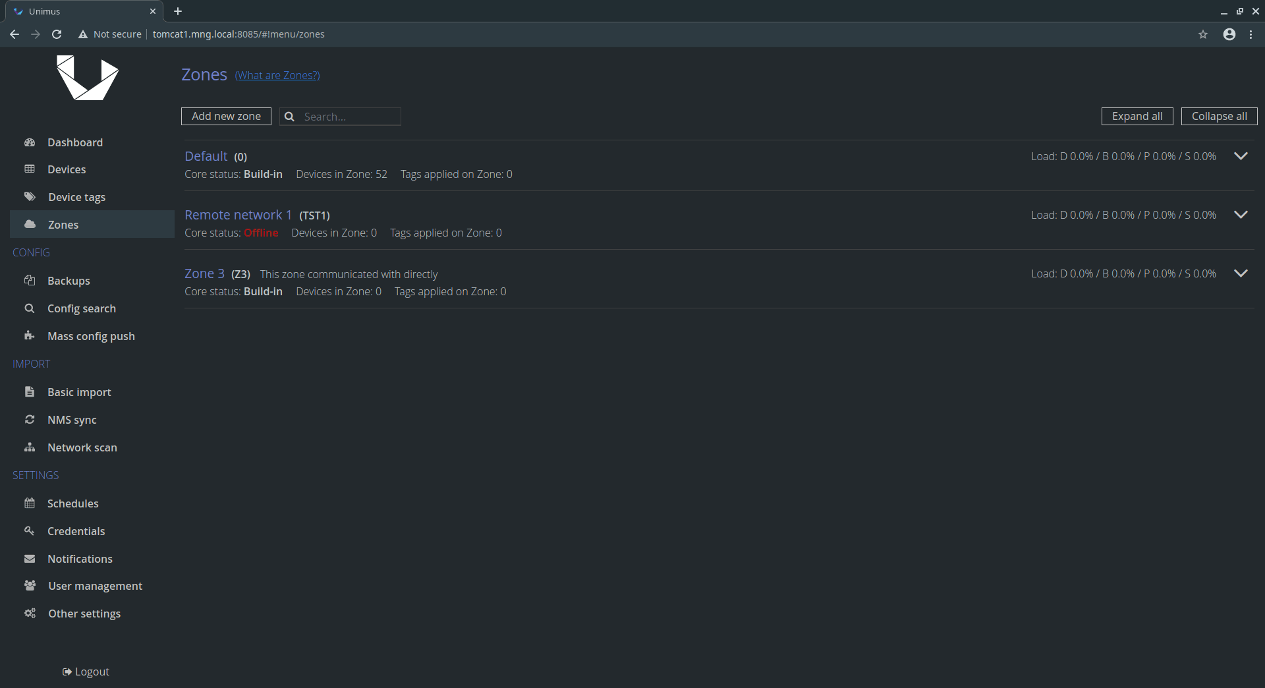Click the Network scan sitemap icon

tap(30, 447)
